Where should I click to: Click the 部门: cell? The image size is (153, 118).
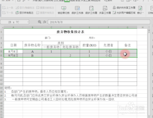click(48, 38)
